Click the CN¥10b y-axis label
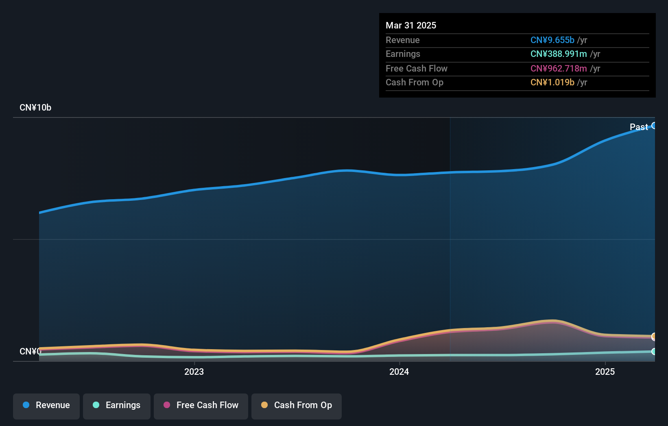Viewport: 668px width, 426px height. tap(35, 107)
